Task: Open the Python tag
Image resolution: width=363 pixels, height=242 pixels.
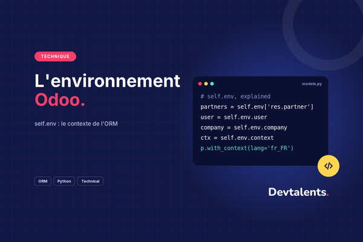Action: click(64, 181)
